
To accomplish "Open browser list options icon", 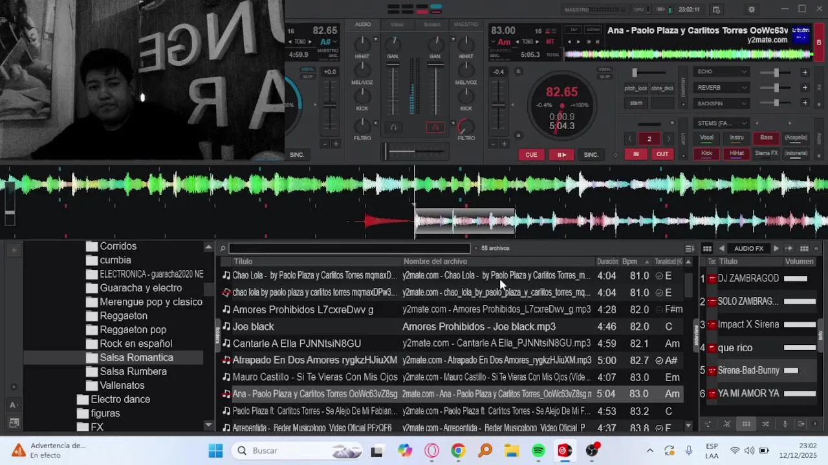I will 690,249.
